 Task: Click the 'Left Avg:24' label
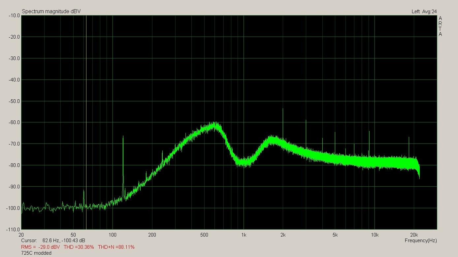point(424,12)
